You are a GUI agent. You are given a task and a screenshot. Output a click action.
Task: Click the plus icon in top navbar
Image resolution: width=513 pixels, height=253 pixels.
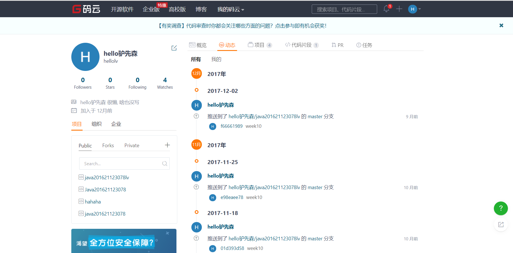coord(399,9)
